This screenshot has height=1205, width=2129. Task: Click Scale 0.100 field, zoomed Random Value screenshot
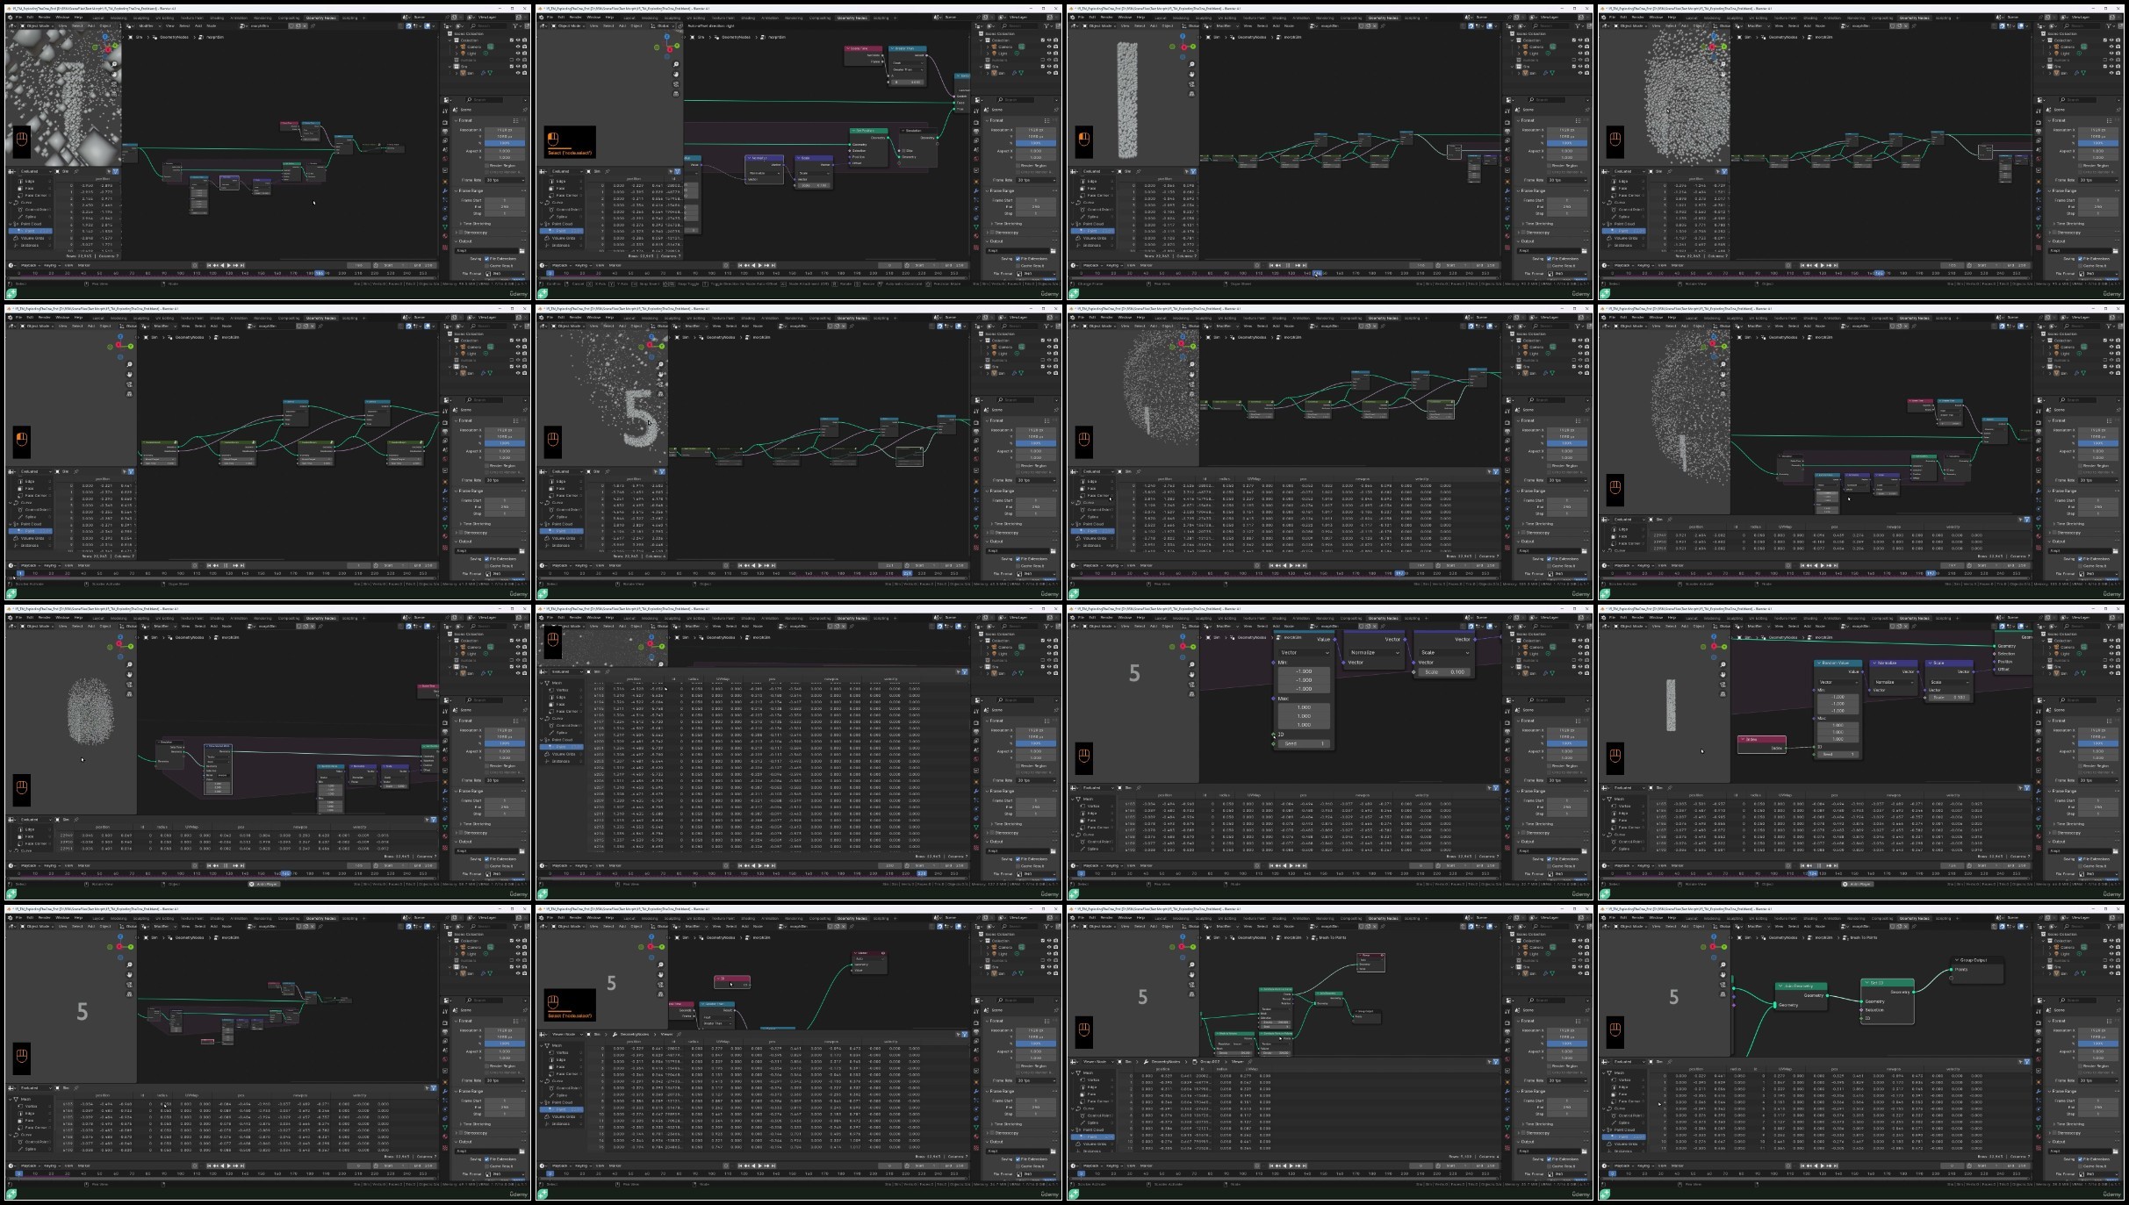coord(1444,672)
